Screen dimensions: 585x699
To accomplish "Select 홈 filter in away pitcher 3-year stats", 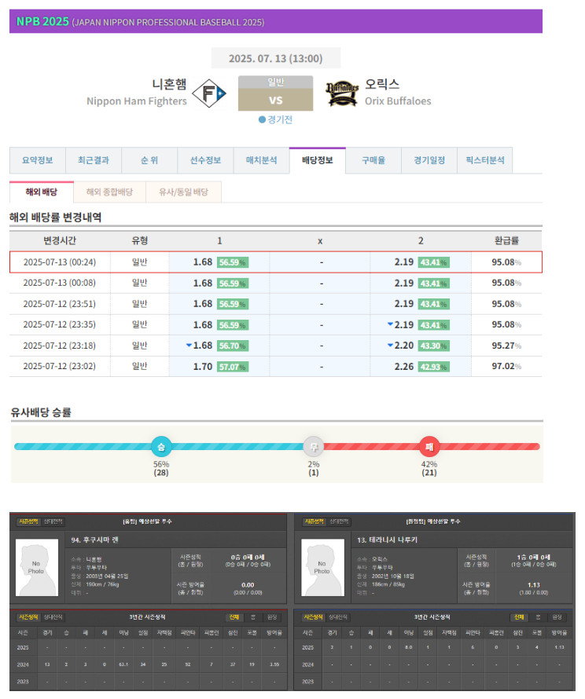I will click(x=538, y=617).
